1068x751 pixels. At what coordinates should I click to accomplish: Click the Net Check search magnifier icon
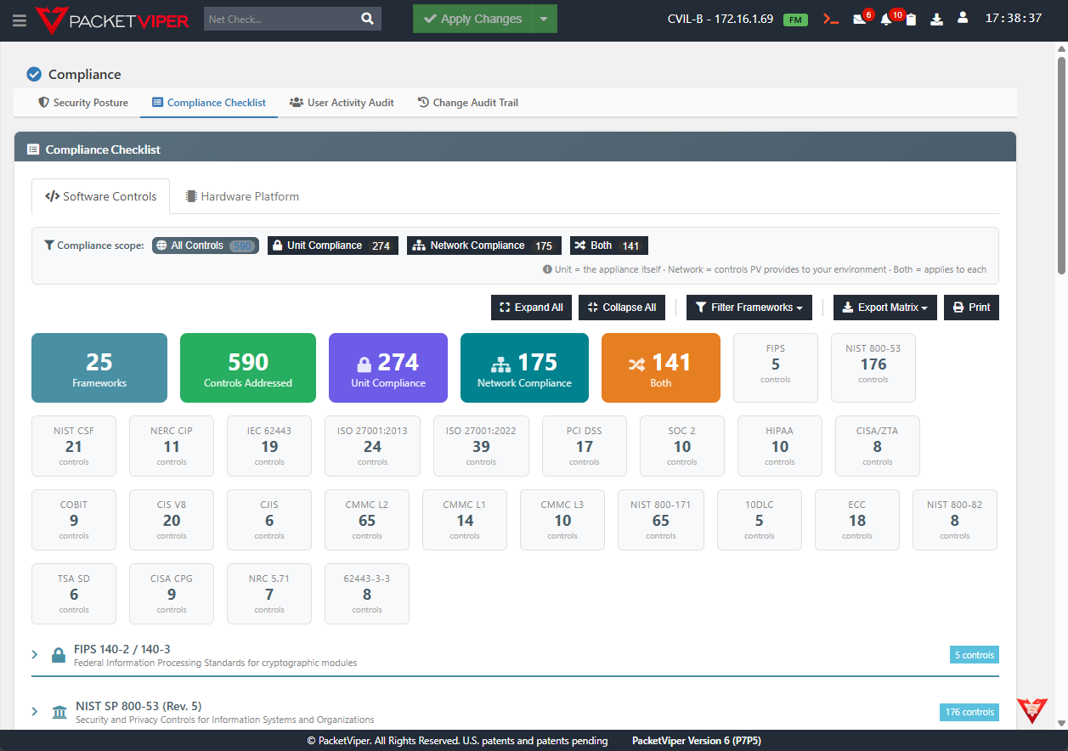point(367,19)
